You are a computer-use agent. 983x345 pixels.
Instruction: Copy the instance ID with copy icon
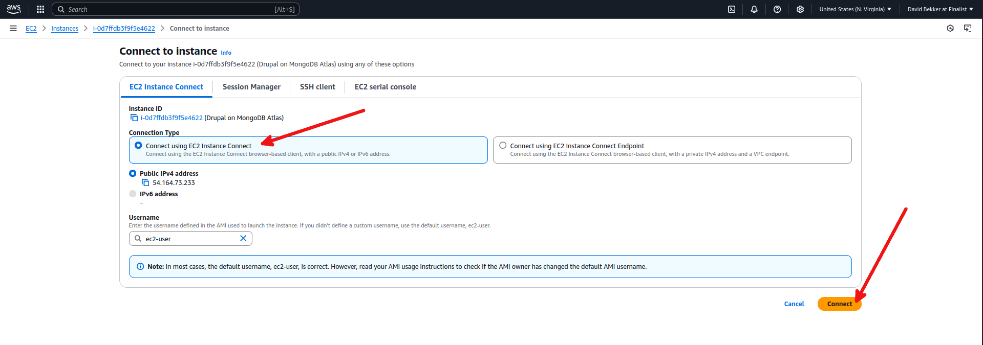click(x=134, y=118)
